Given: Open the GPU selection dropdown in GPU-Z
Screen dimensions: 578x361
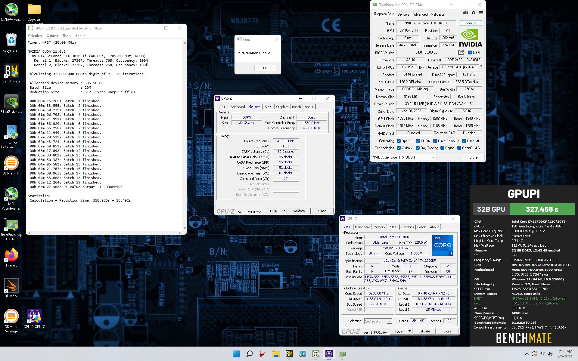Looking at the screenshot, I should (x=404, y=157).
